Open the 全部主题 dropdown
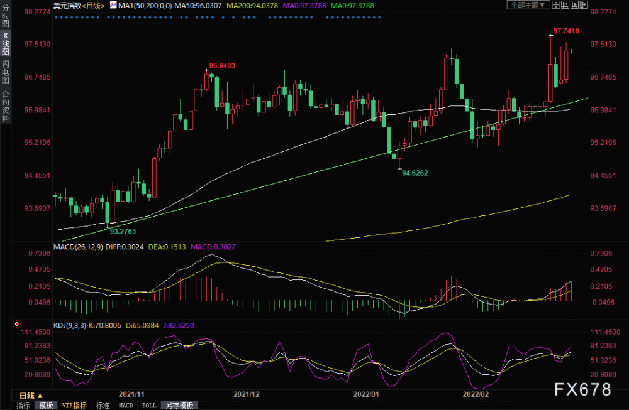The height and width of the screenshot is (410, 629). [528, 5]
